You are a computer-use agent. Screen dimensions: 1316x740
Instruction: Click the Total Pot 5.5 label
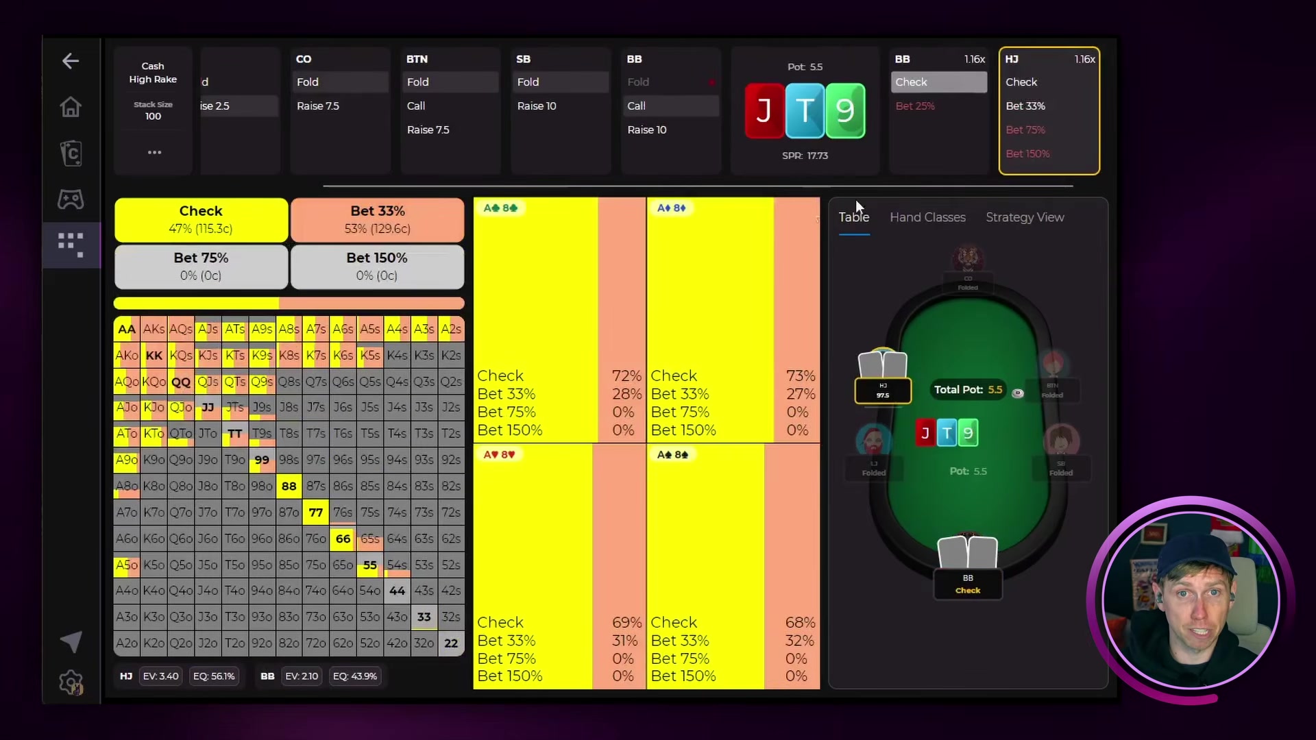[x=968, y=390]
